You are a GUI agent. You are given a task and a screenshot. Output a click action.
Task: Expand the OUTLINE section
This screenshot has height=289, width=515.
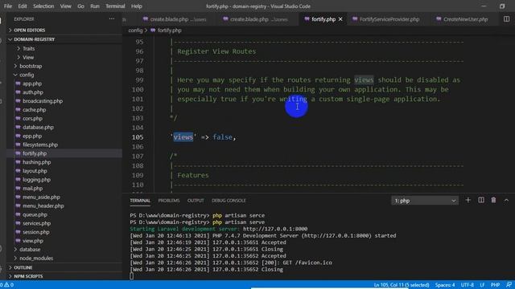tap(23, 267)
